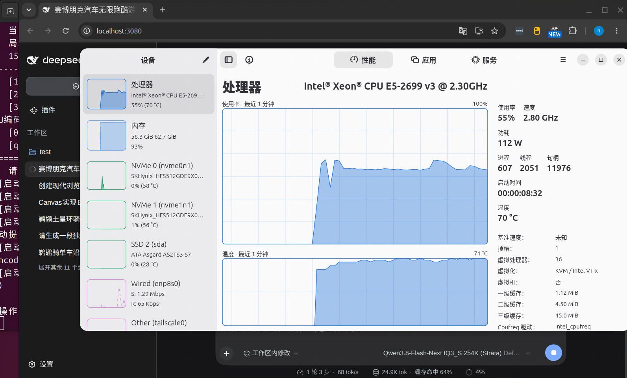Click the translate page icon

pos(463,31)
